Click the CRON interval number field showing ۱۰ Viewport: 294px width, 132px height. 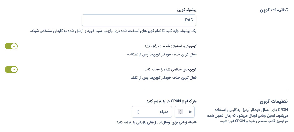(x=185, y=112)
